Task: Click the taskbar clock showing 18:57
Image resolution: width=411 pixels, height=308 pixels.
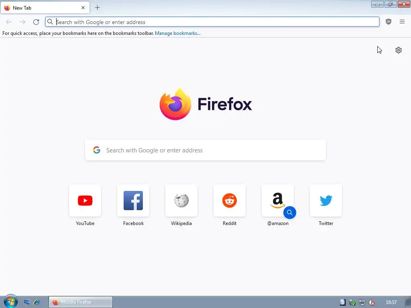Action: (391, 302)
